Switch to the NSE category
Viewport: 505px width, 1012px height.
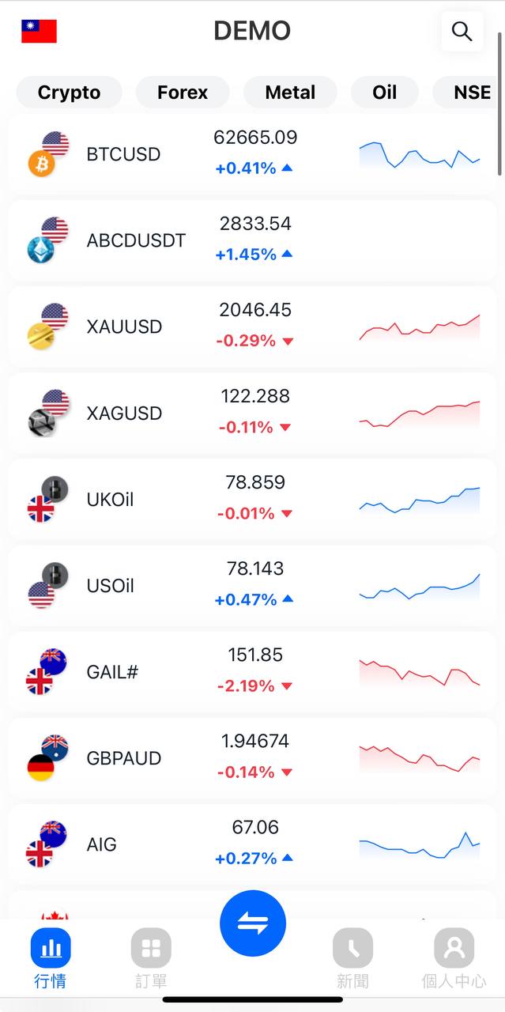472,93
